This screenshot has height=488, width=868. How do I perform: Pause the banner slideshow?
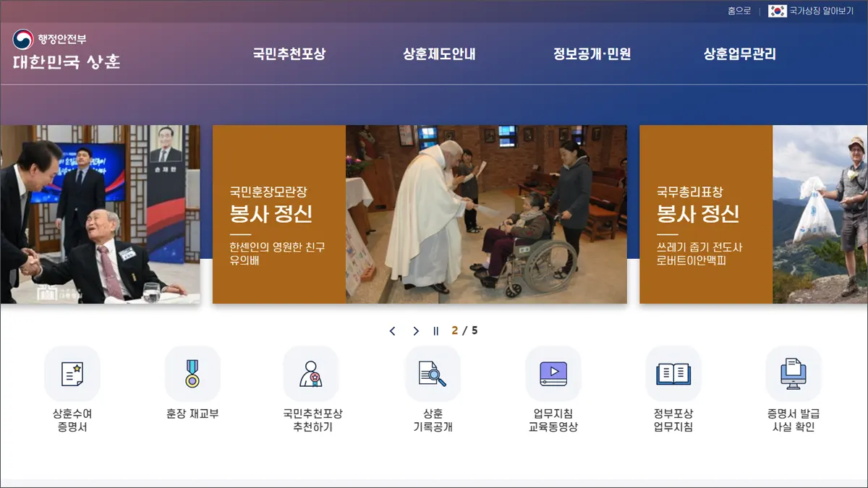435,330
